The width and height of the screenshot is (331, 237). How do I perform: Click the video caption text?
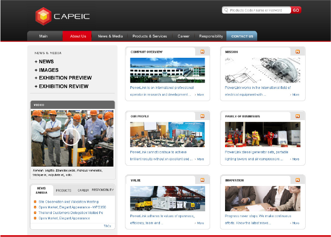pyautogui.click(x=67, y=172)
